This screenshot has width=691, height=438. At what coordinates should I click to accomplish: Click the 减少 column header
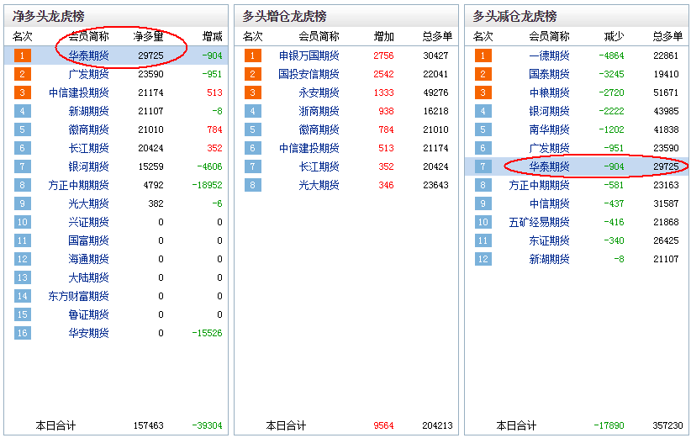pos(615,36)
